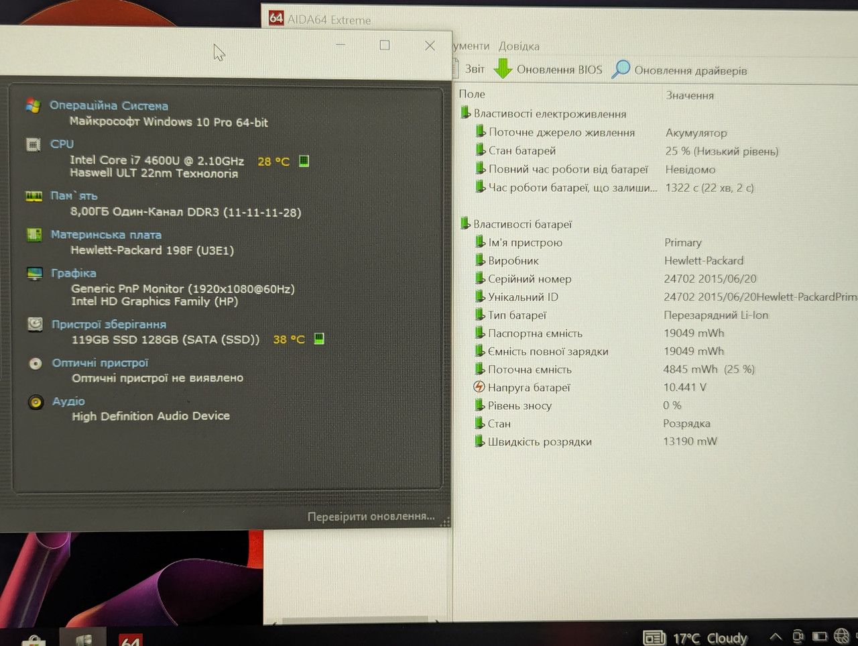Open the Оперaційна Система section link
The height and width of the screenshot is (646, 858).
(109, 105)
